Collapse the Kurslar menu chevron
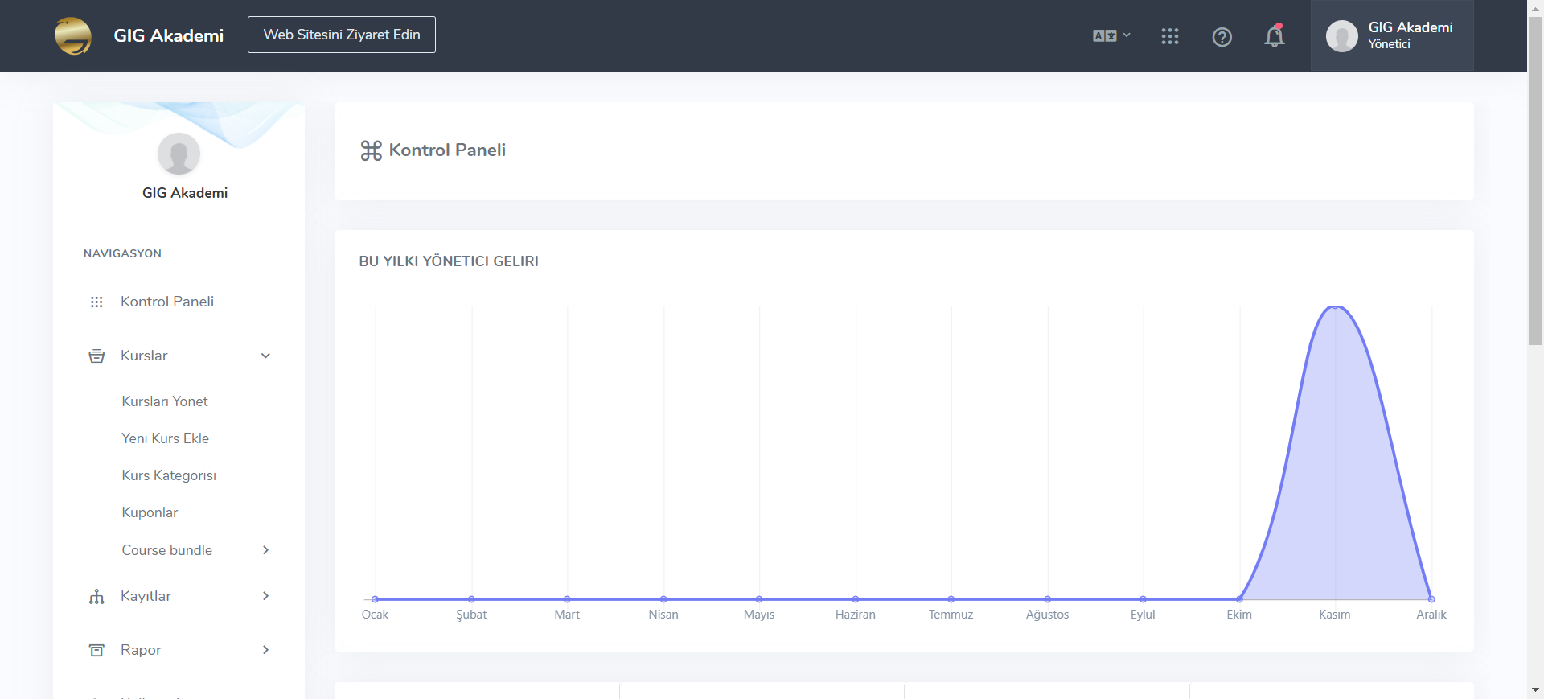Viewport: 1544px width, 699px height. 265,356
